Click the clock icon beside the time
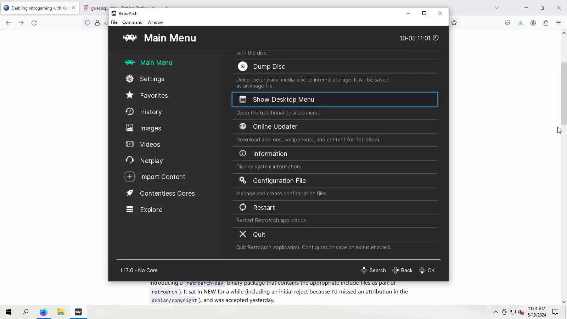This screenshot has height=319, width=567. click(436, 38)
